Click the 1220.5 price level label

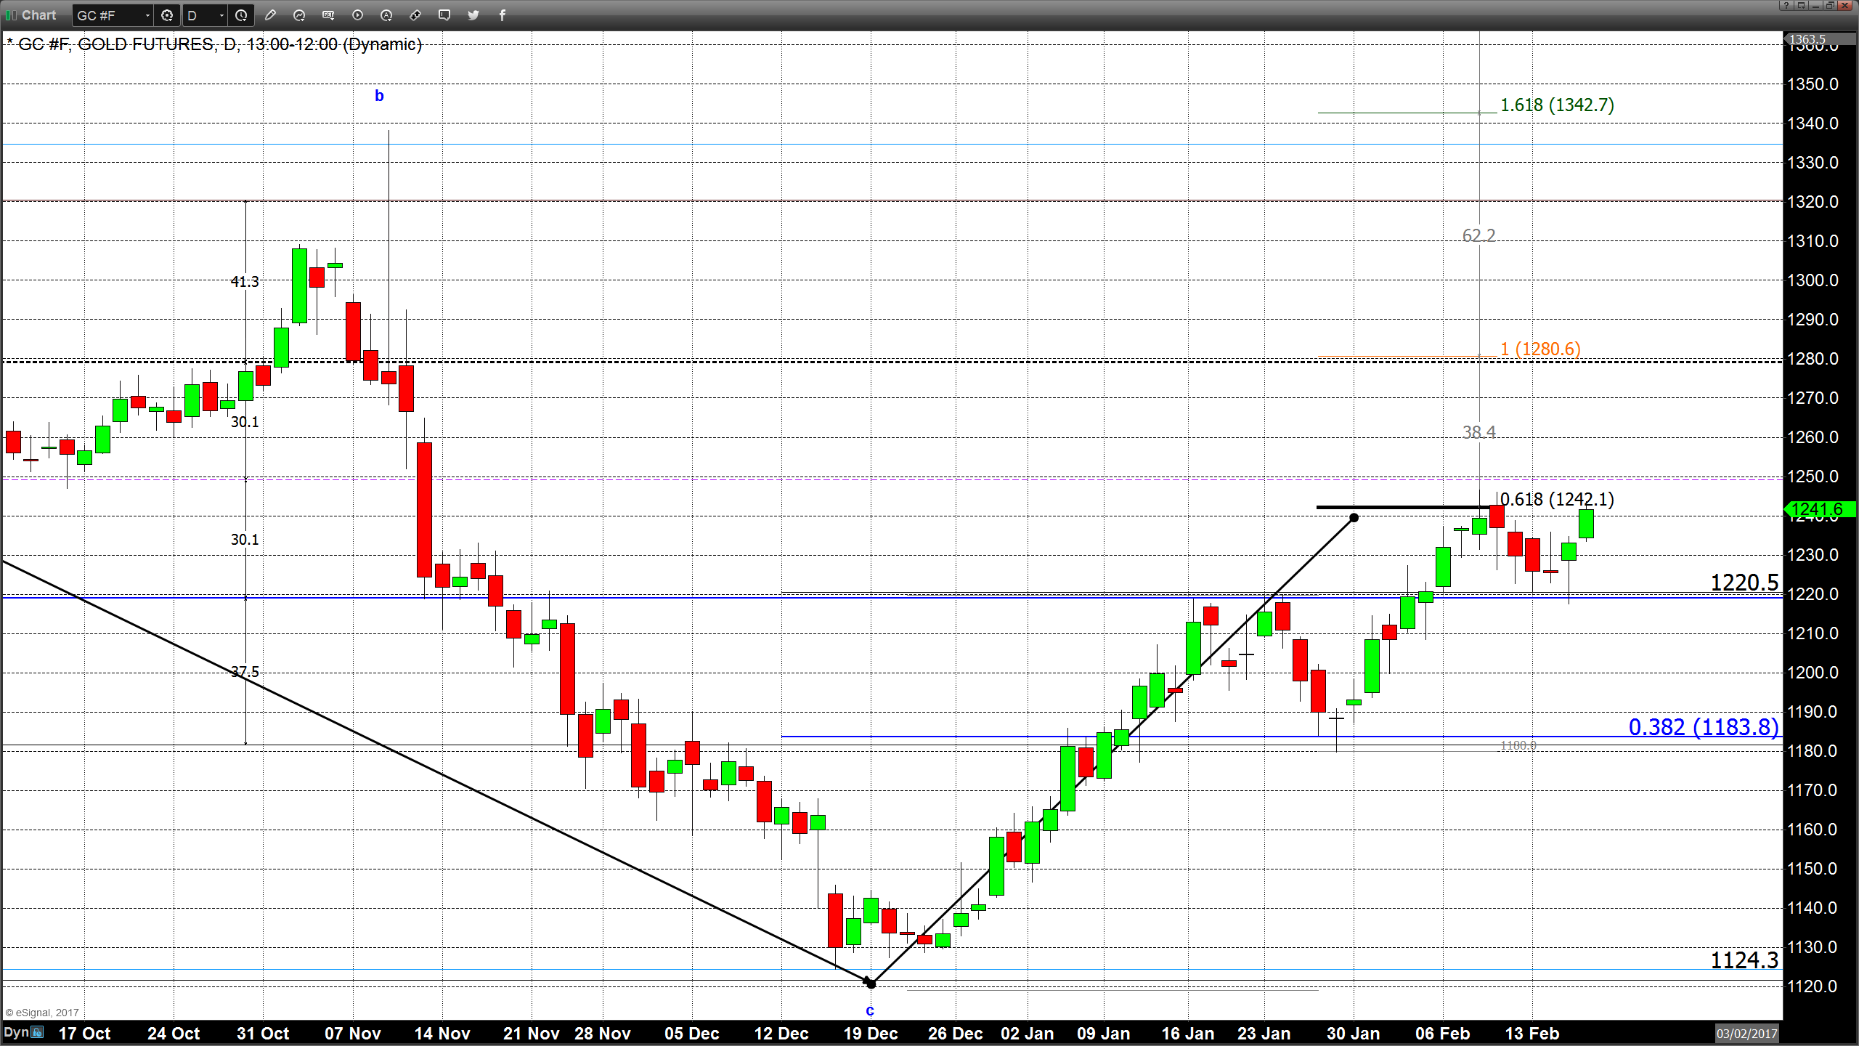pos(1744,583)
